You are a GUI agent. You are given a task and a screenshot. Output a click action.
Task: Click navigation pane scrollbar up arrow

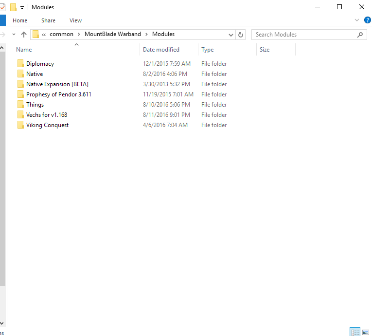(x=2, y=48)
